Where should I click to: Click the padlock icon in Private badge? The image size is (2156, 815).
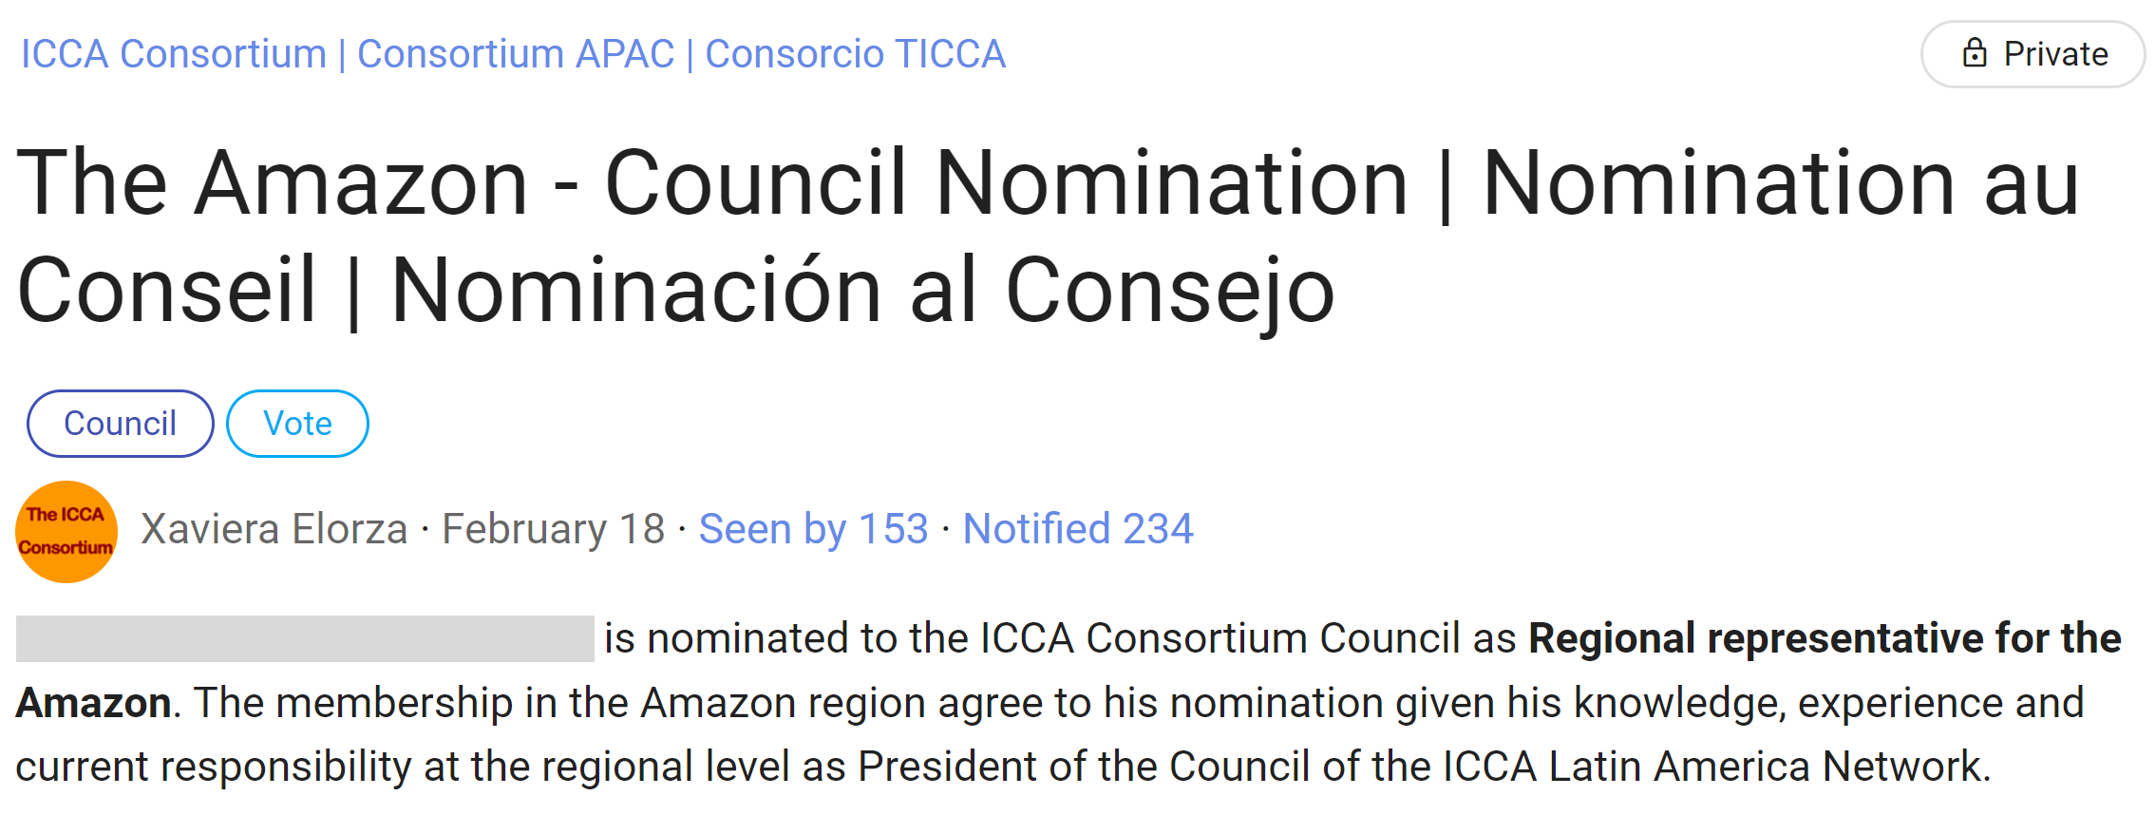[x=1975, y=53]
